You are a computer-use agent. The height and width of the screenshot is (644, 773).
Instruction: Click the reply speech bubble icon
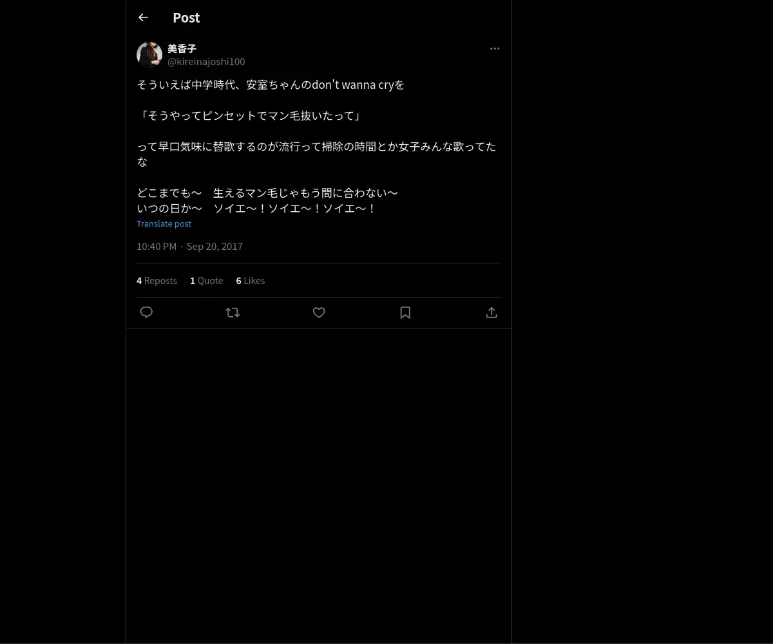click(x=146, y=312)
